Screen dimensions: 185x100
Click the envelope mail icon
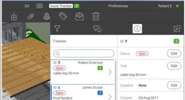tap(79, 16)
